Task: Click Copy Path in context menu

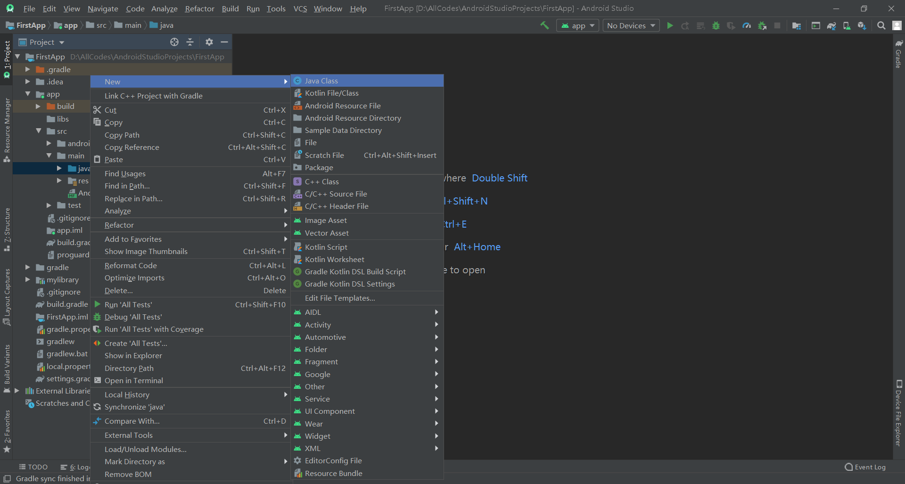Action: pos(190,135)
